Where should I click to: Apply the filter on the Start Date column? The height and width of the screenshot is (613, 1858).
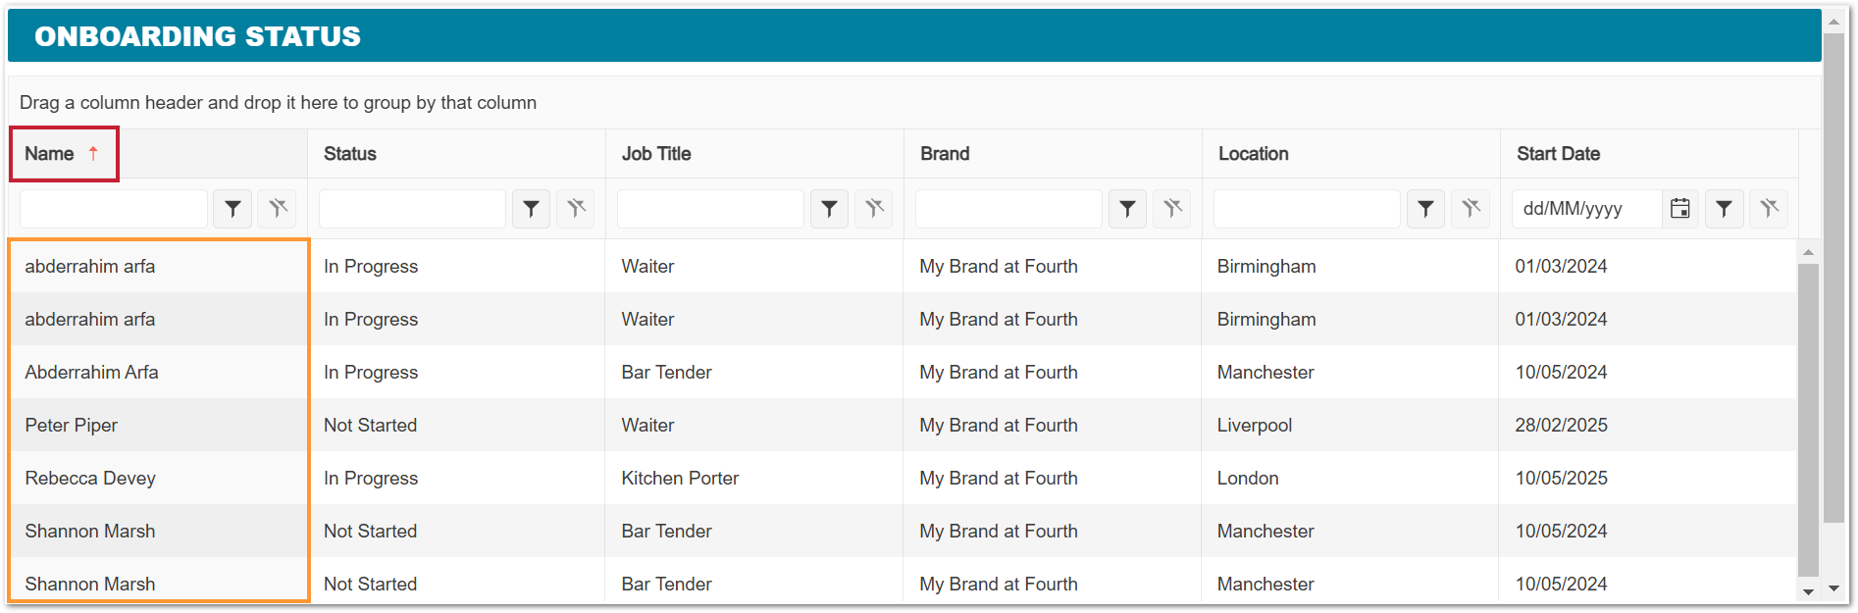(1724, 209)
